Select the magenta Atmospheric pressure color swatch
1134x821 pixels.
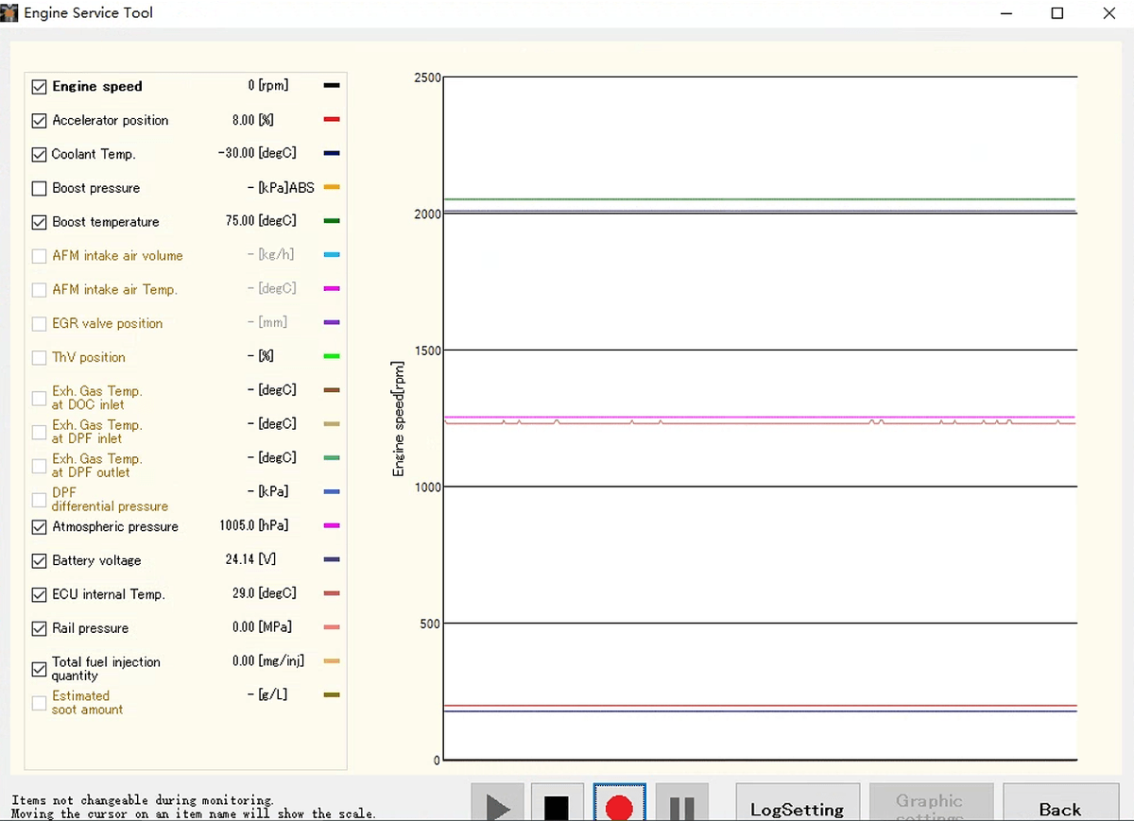(x=332, y=526)
